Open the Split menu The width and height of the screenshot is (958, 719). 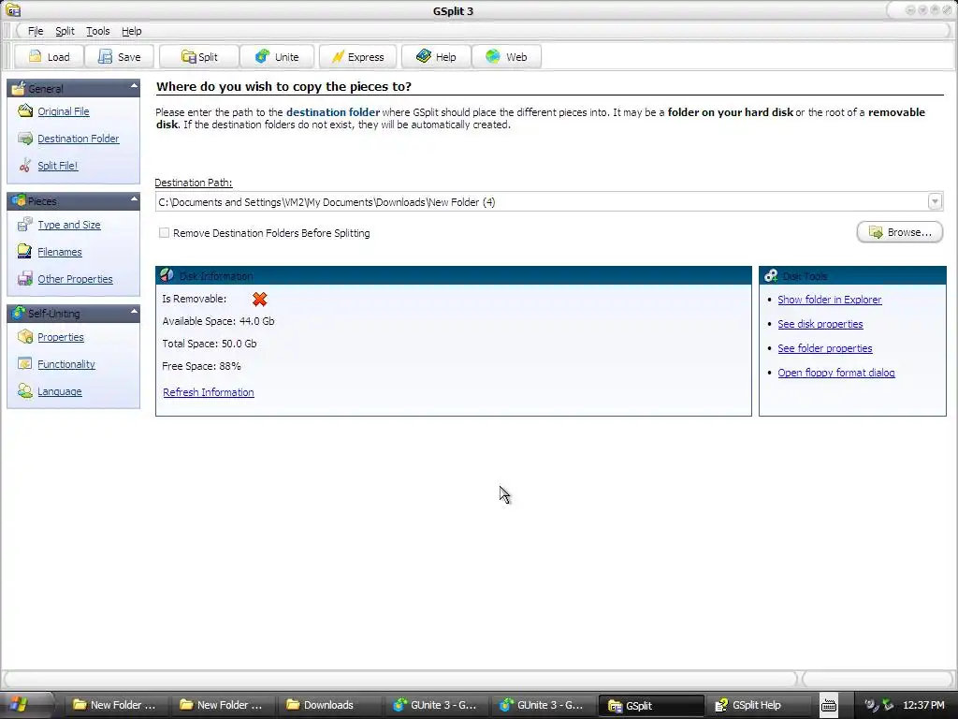tap(65, 31)
